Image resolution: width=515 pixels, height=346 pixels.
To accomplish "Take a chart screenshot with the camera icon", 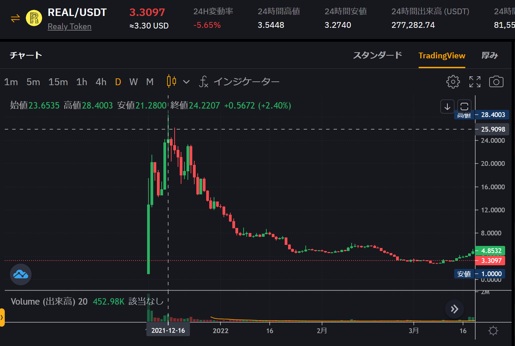I will (496, 81).
